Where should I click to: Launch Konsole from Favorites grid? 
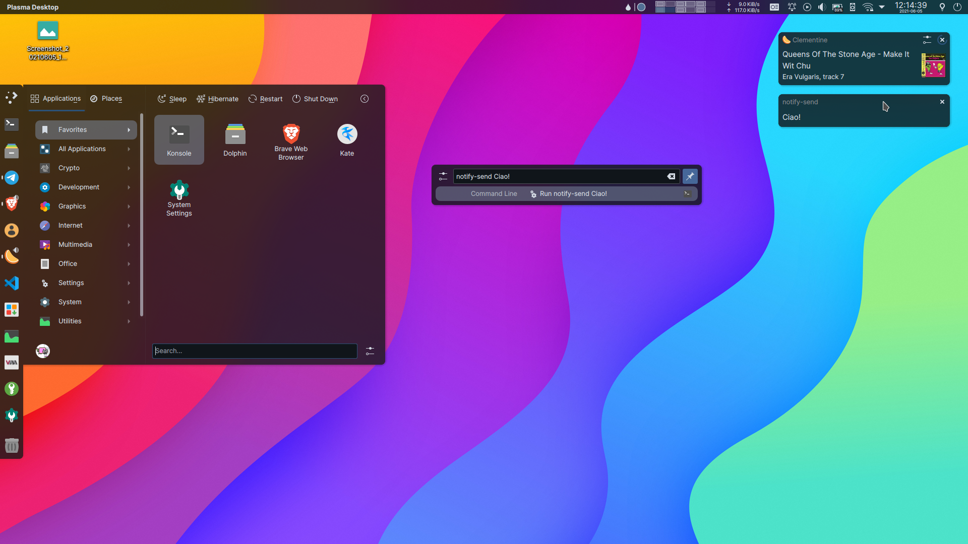tap(179, 140)
